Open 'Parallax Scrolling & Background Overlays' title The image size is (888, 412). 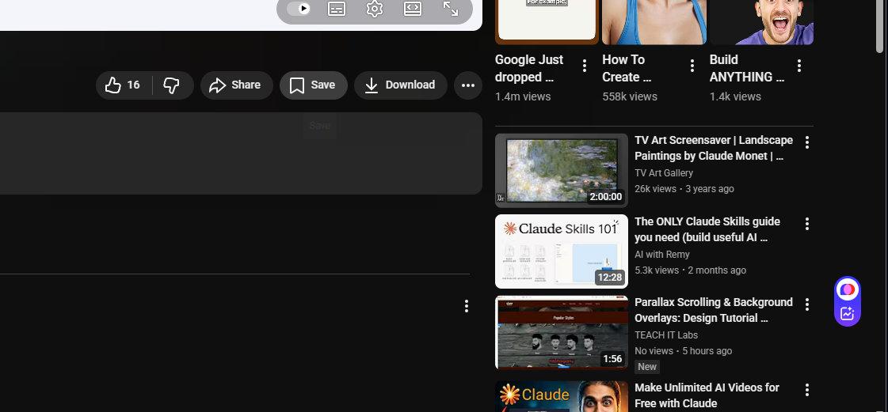[x=714, y=310]
